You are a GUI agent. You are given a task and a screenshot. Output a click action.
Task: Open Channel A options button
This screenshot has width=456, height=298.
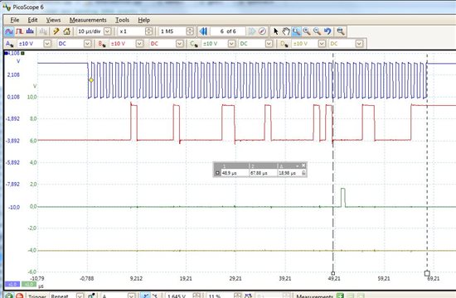coord(9,44)
